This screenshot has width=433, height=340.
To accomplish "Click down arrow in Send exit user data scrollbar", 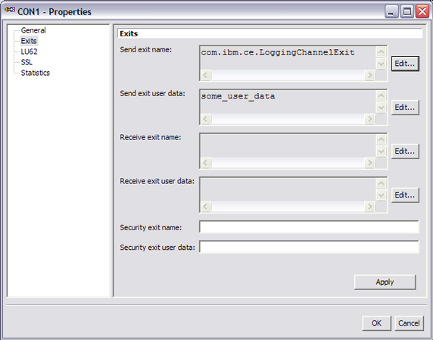I will click(381, 108).
